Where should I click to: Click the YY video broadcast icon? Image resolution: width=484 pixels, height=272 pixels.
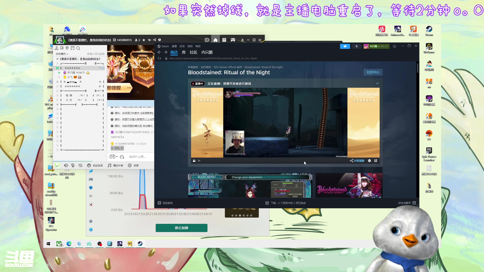click(207, 40)
